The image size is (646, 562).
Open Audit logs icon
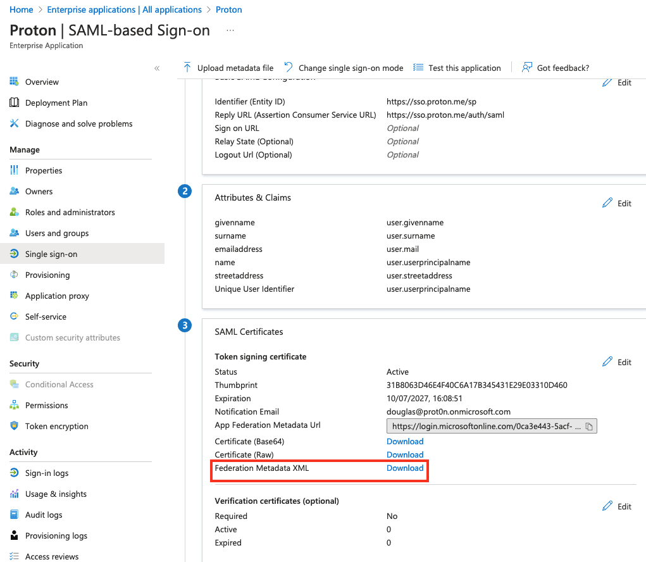[x=14, y=514]
